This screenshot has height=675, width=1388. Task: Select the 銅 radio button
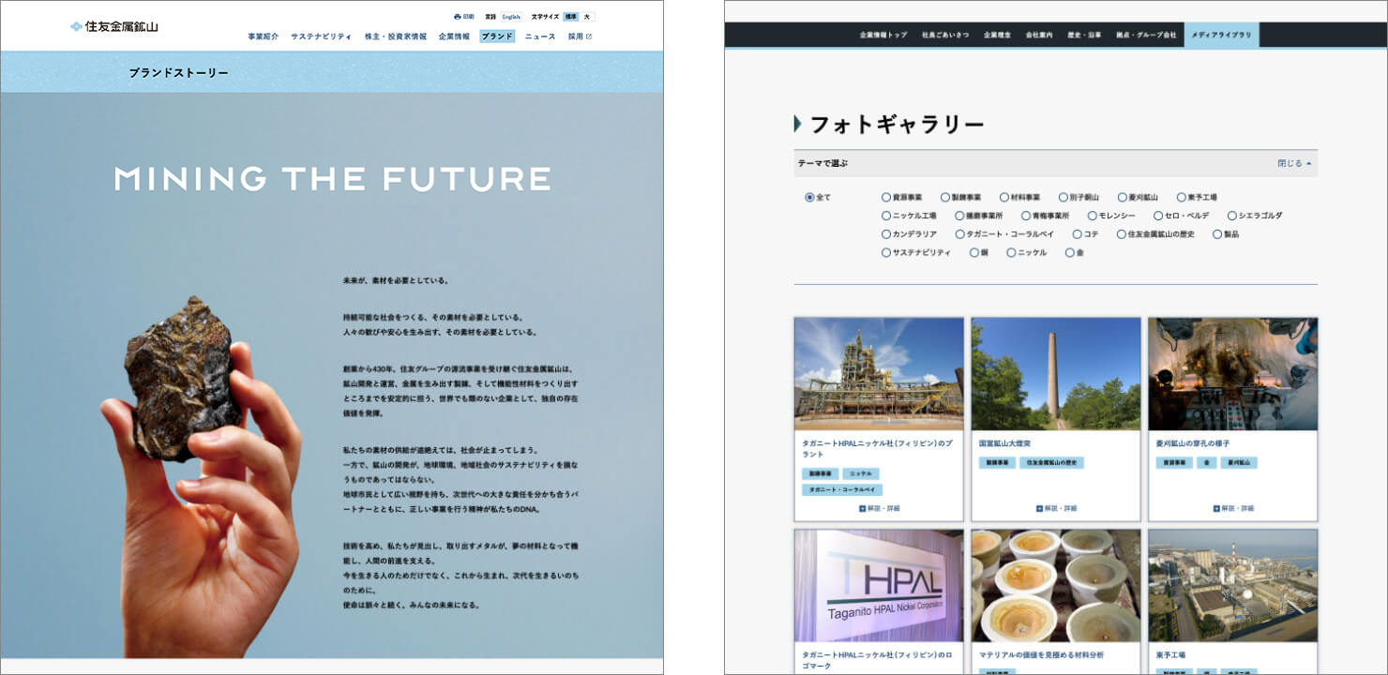973,252
